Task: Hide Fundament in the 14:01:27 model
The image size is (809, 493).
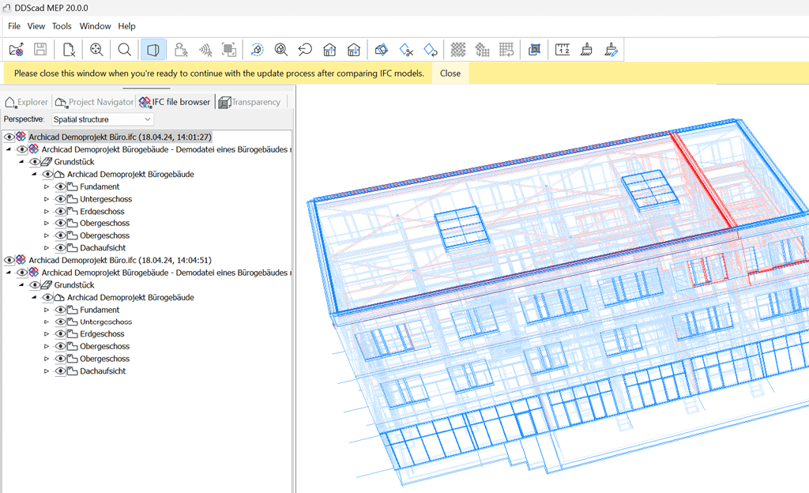Action: (60, 187)
